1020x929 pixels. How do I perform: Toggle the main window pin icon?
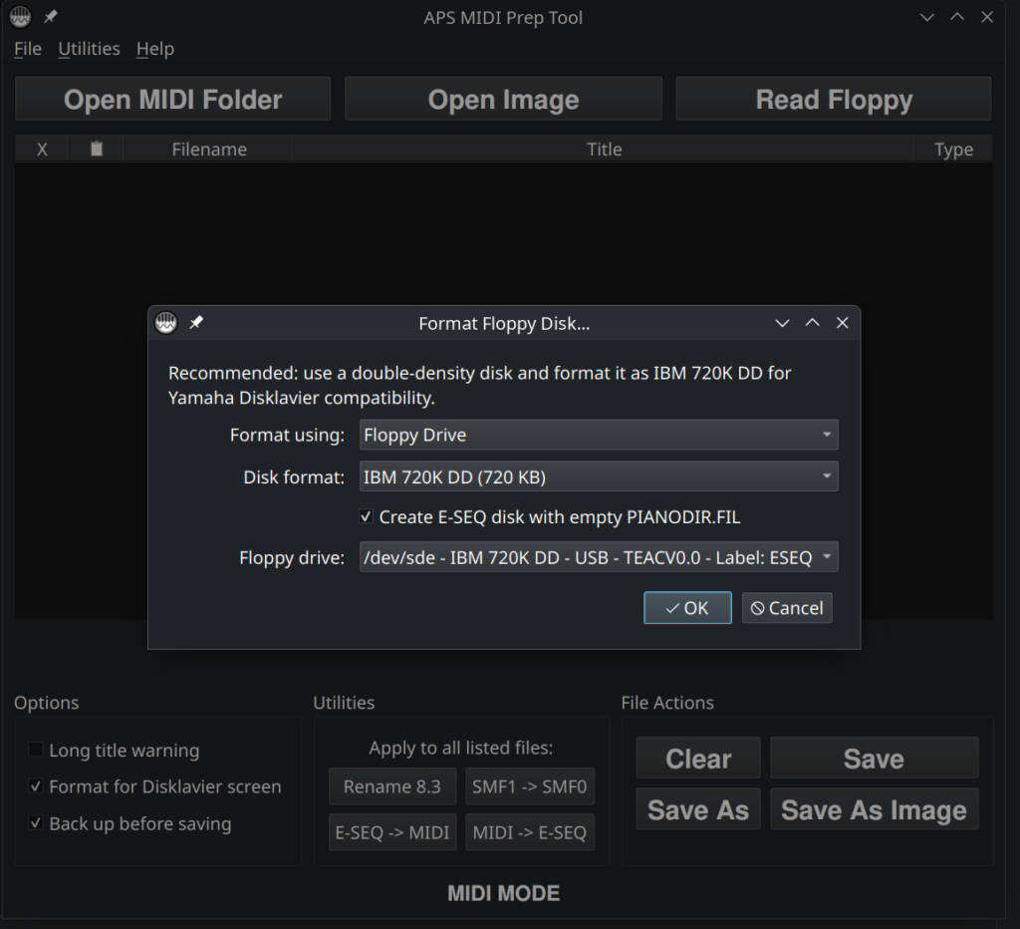(x=51, y=17)
